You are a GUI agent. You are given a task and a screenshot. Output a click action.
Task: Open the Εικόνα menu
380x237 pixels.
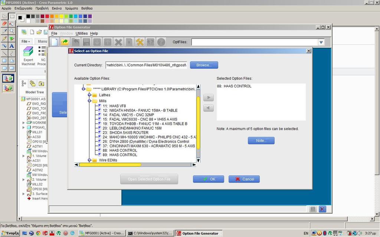point(57,8)
